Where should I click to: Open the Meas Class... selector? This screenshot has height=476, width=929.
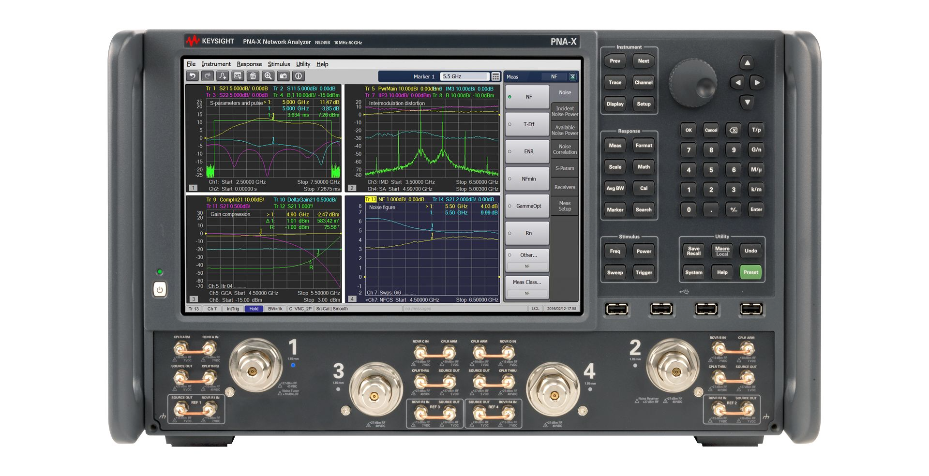coord(527,283)
